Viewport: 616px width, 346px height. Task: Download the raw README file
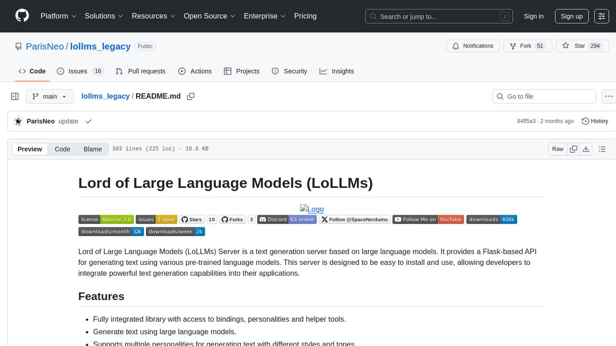click(586, 149)
